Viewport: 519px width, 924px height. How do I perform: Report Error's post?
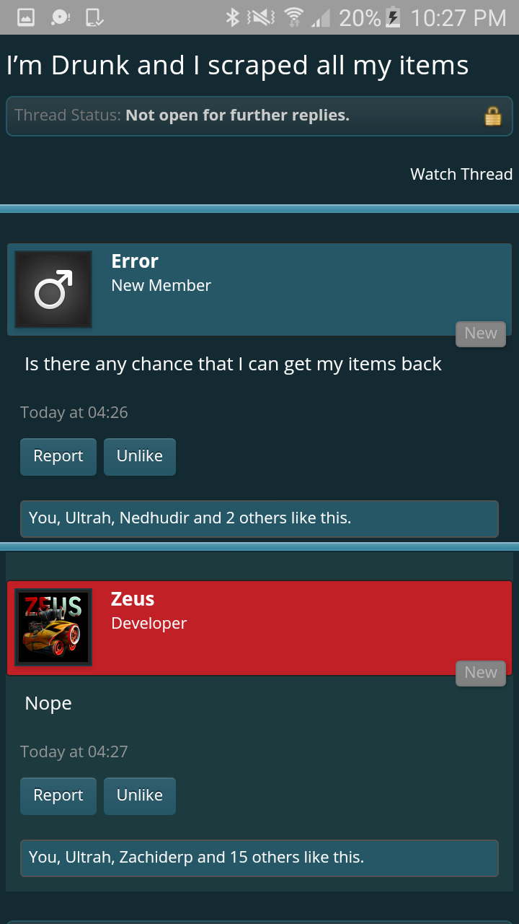click(58, 456)
